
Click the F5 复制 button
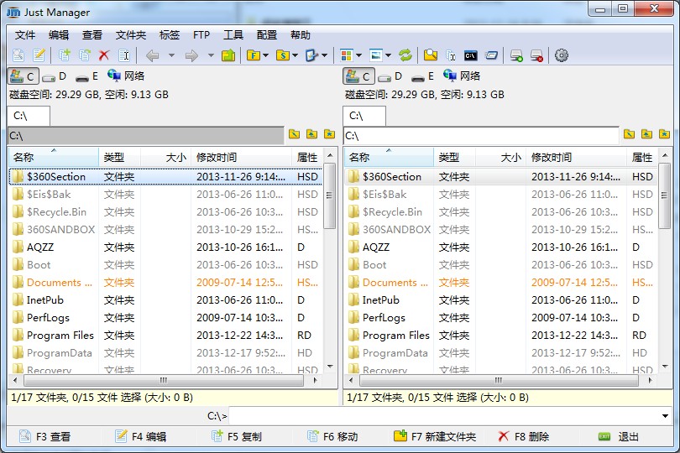coord(237,436)
